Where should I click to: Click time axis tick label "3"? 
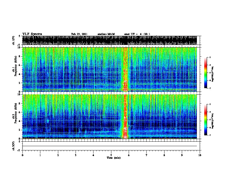pyautogui.click(x=76, y=155)
